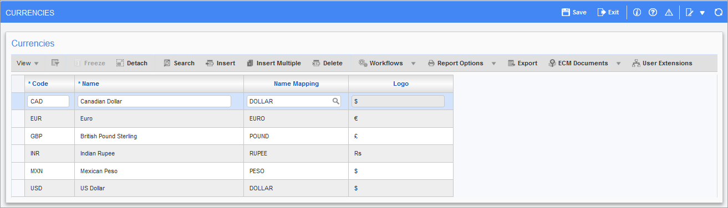
Task: Click the Delete toolbar button
Action: pos(327,63)
